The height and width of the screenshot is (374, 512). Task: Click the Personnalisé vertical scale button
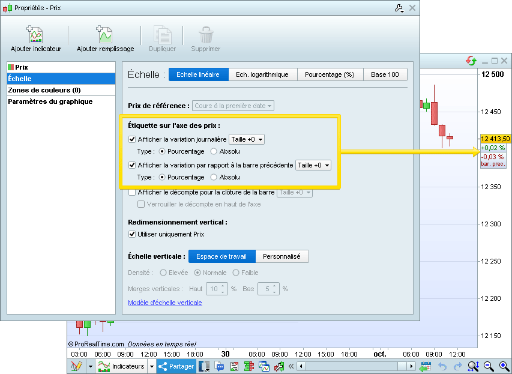point(282,256)
